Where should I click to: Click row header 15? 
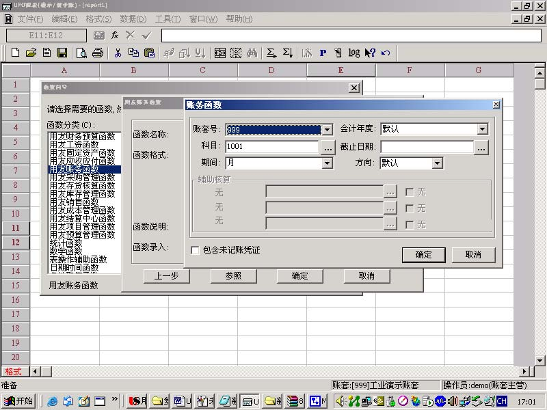15,285
